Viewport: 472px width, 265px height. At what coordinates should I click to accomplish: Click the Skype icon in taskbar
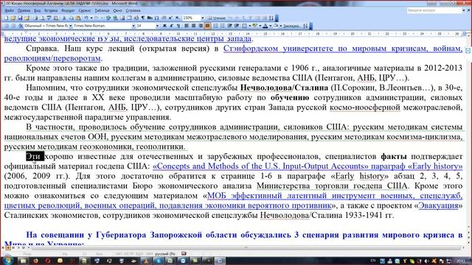click(158, 261)
